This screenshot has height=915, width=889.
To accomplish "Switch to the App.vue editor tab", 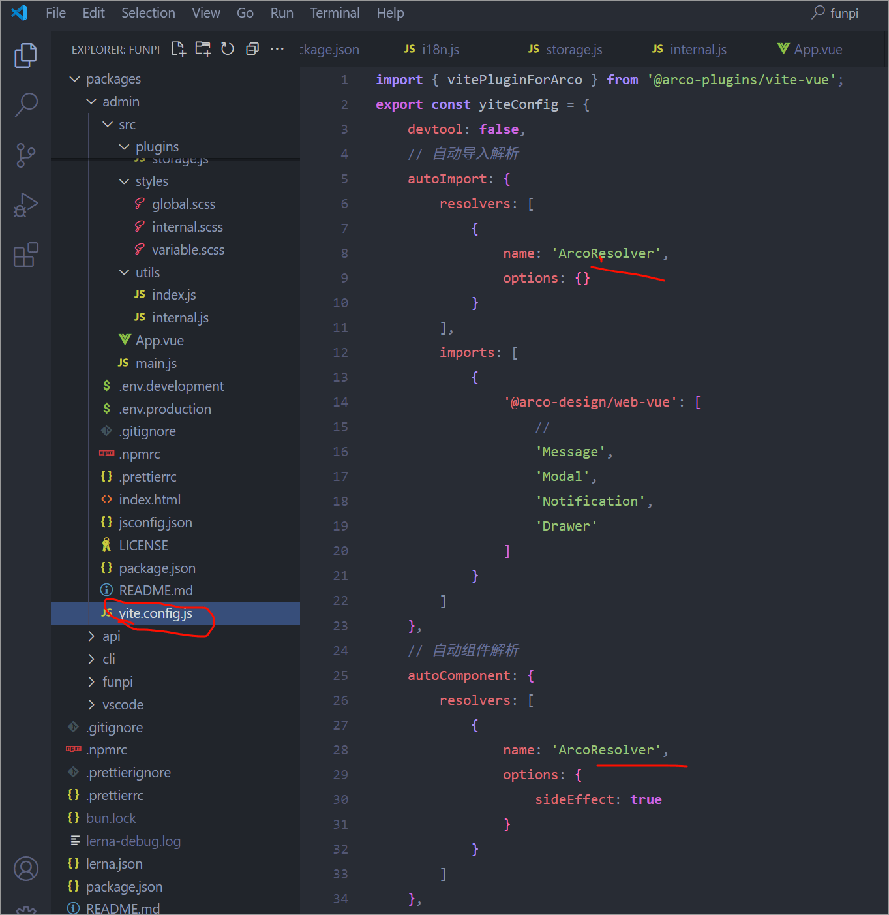I will click(x=822, y=50).
